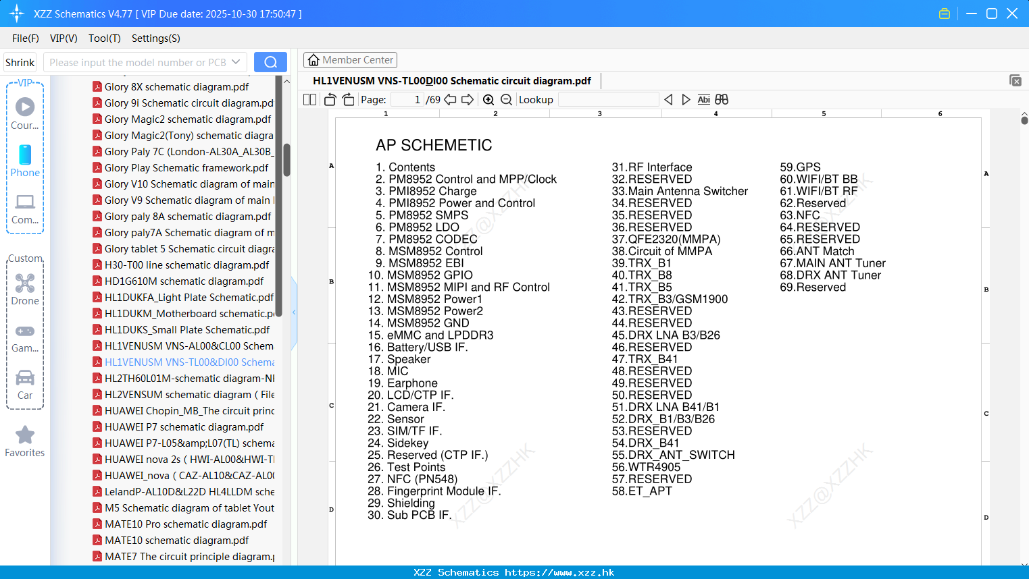Open the File(F) menu
The image size is (1029, 579).
tap(26, 38)
